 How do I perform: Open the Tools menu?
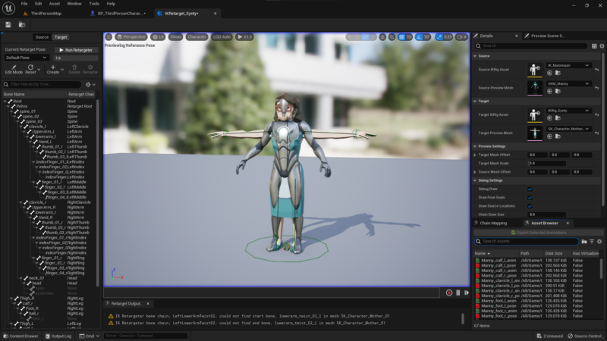coord(94,4)
